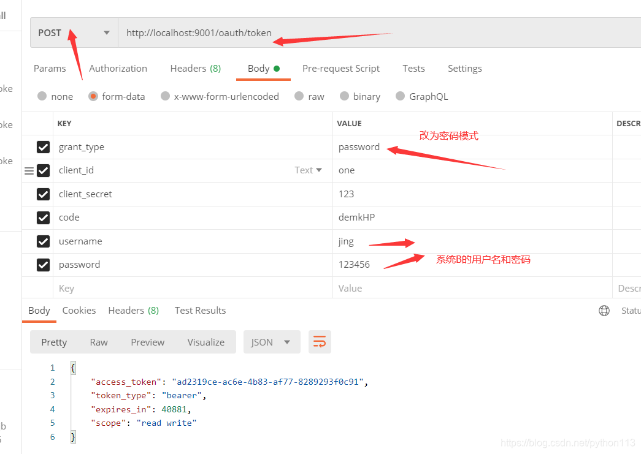Click the username key cell
This screenshot has height=454, width=641.
point(193,241)
